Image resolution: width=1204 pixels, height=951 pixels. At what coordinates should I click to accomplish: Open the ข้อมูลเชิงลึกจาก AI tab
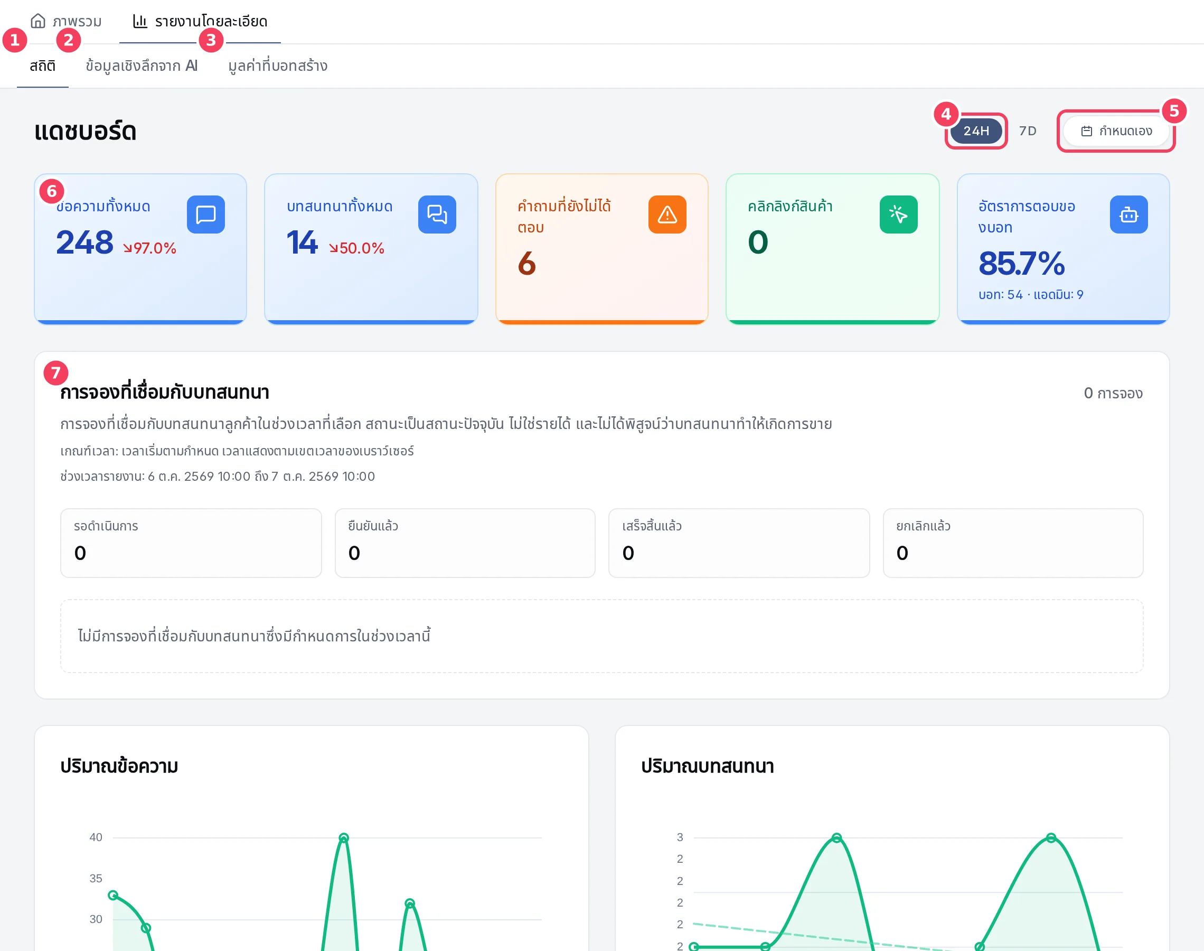142,66
